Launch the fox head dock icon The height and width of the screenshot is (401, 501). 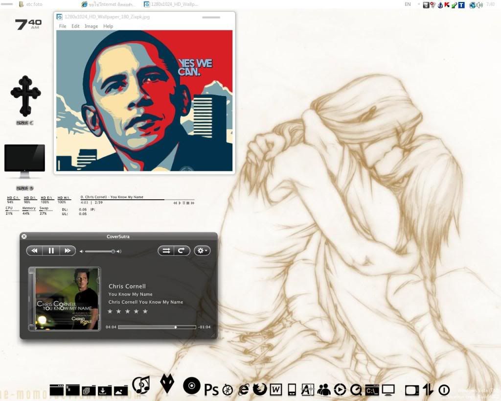[167, 383]
